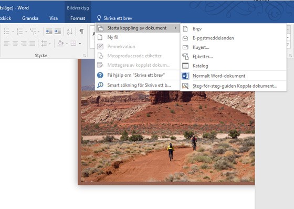The height and width of the screenshot is (209, 294).
Task: Choose Smart sökning för Skriva ett b...
Action: (137, 85)
